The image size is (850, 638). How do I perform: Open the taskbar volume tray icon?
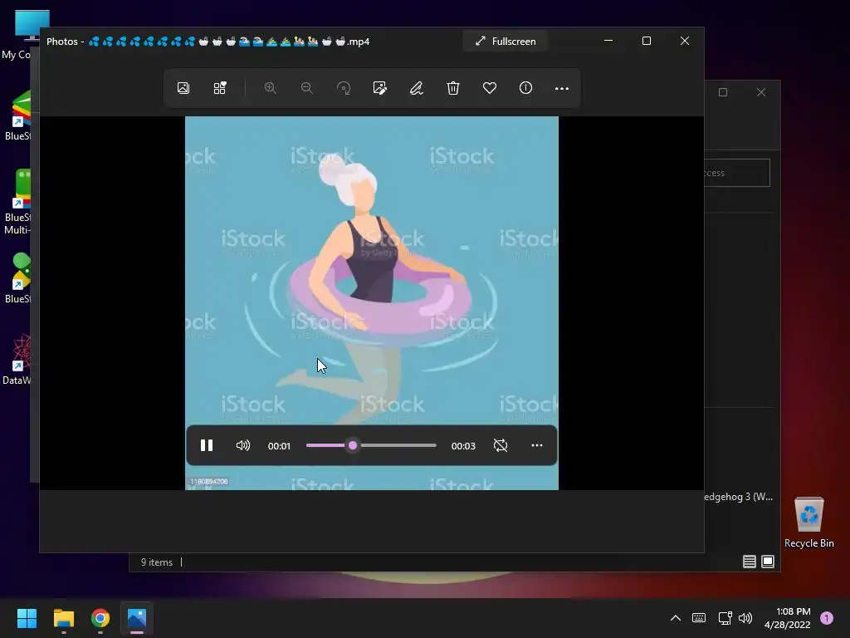point(745,618)
